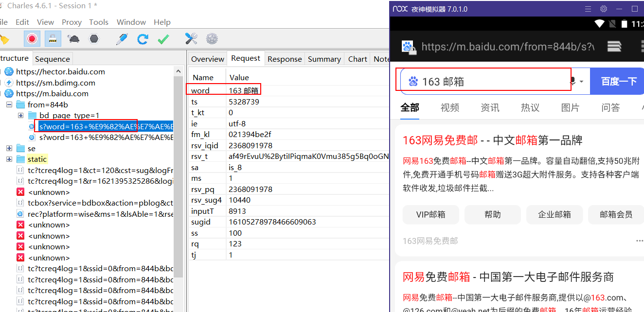Click the 百度一下 search button

pyautogui.click(x=618, y=81)
